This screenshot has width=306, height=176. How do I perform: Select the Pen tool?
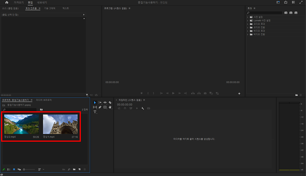[x=100, y=107]
